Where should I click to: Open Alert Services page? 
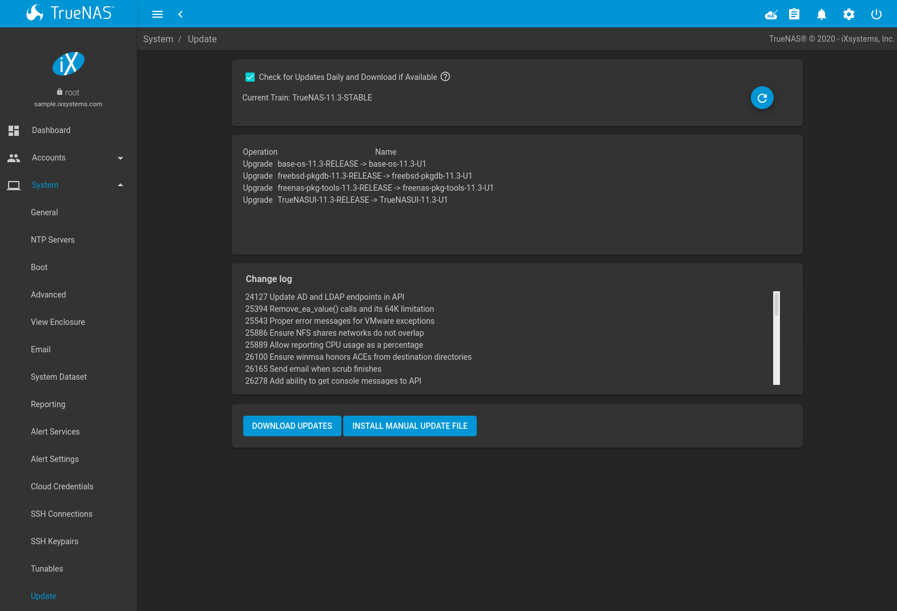[55, 432]
